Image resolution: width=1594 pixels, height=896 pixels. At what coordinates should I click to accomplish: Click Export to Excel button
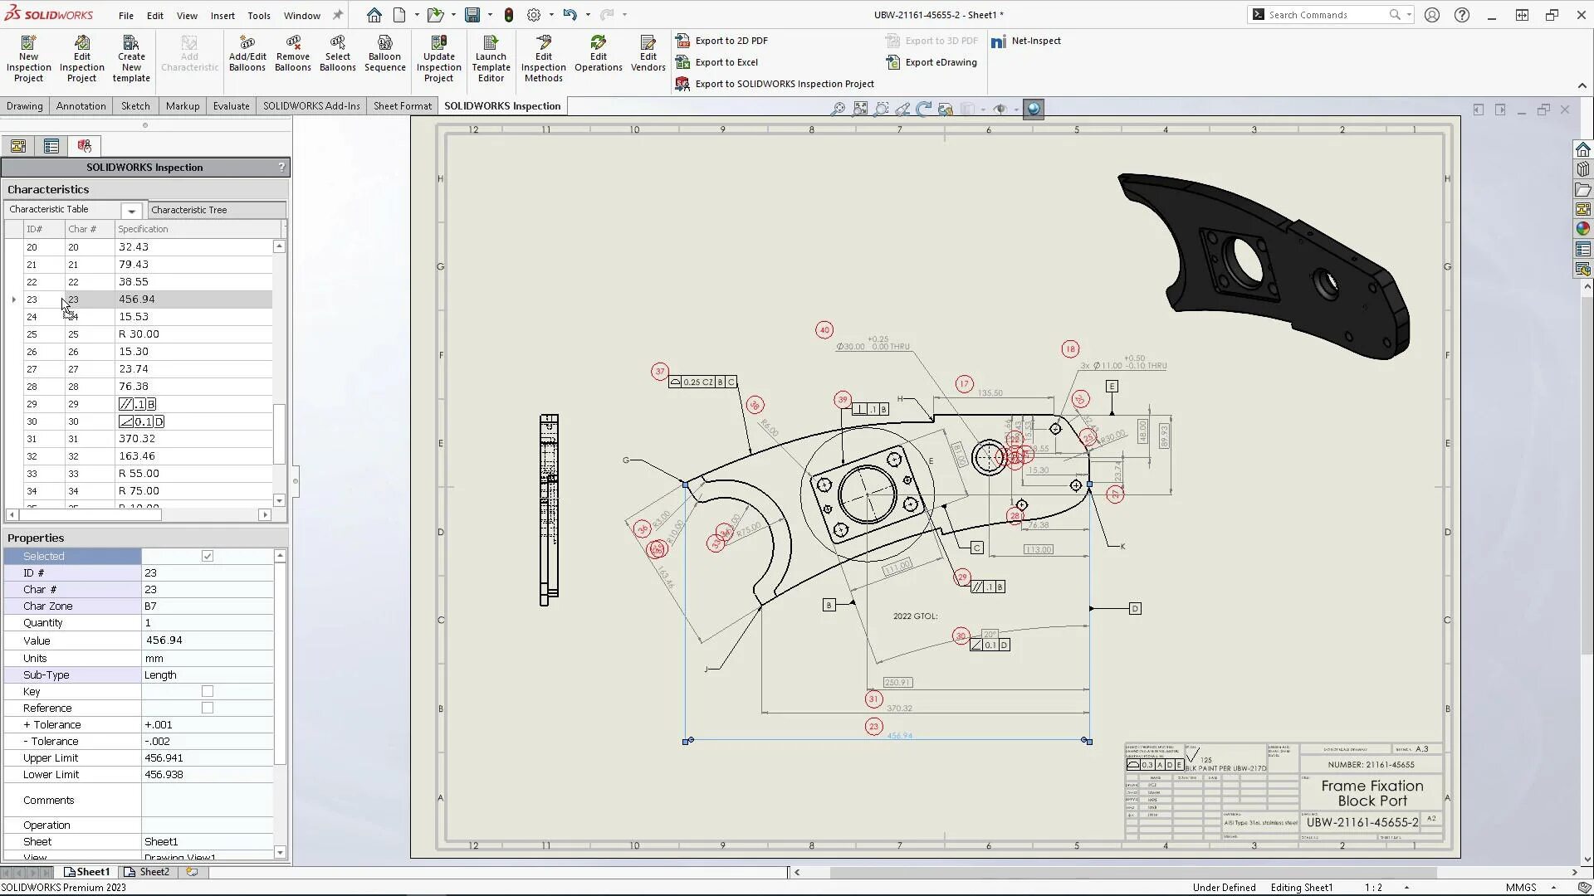pyautogui.click(x=726, y=62)
